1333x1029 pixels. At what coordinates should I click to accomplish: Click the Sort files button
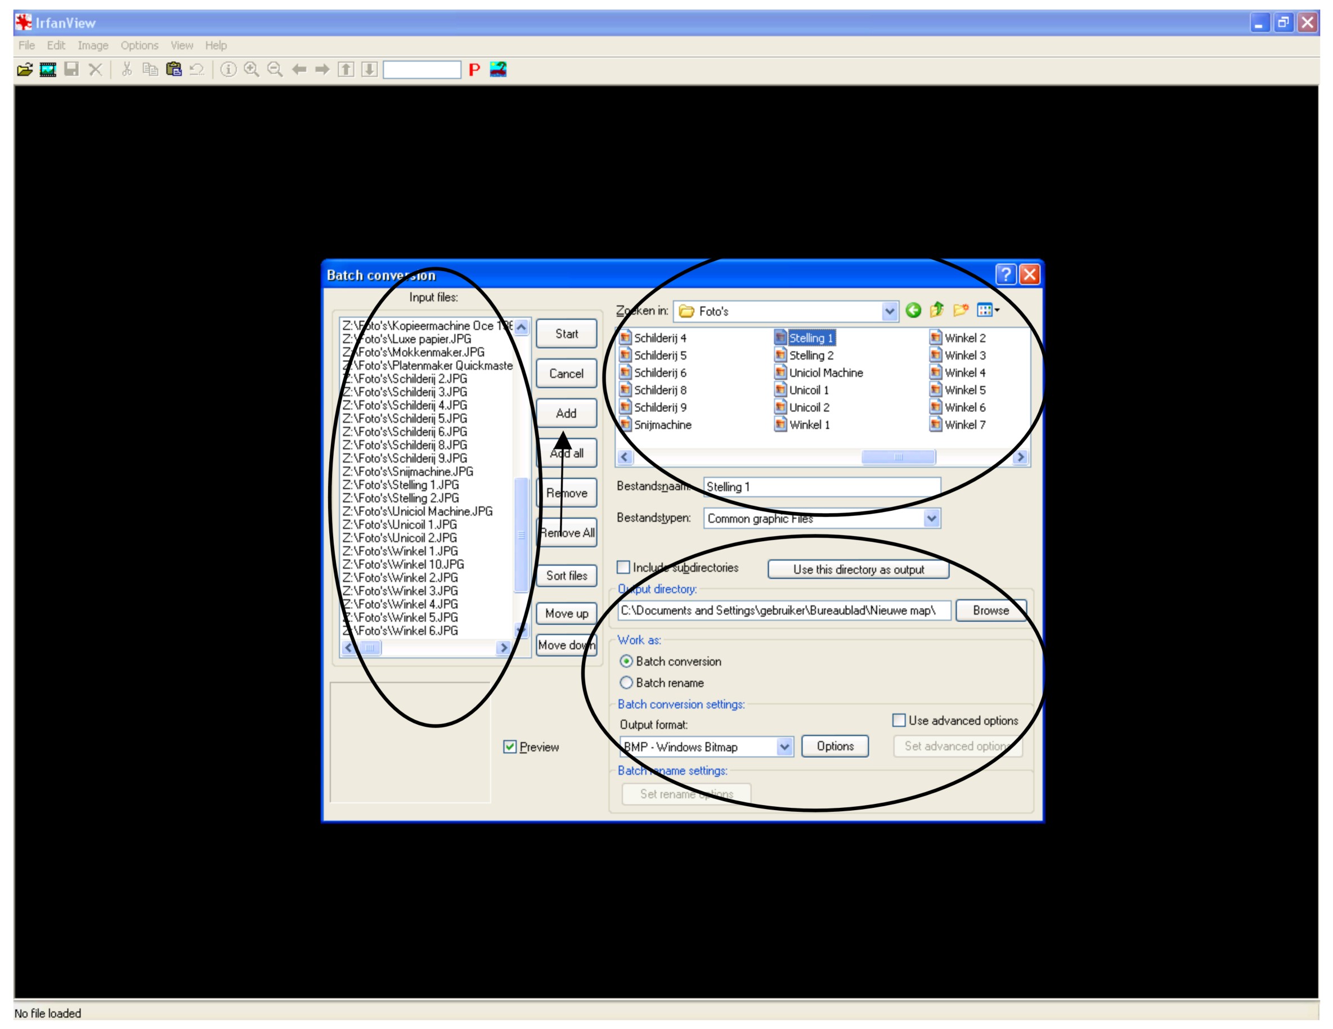(567, 576)
